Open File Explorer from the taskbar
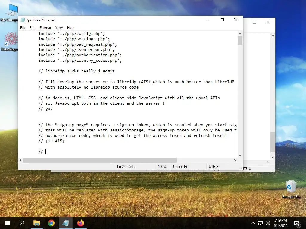The image size is (306, 229). (36, 223)
